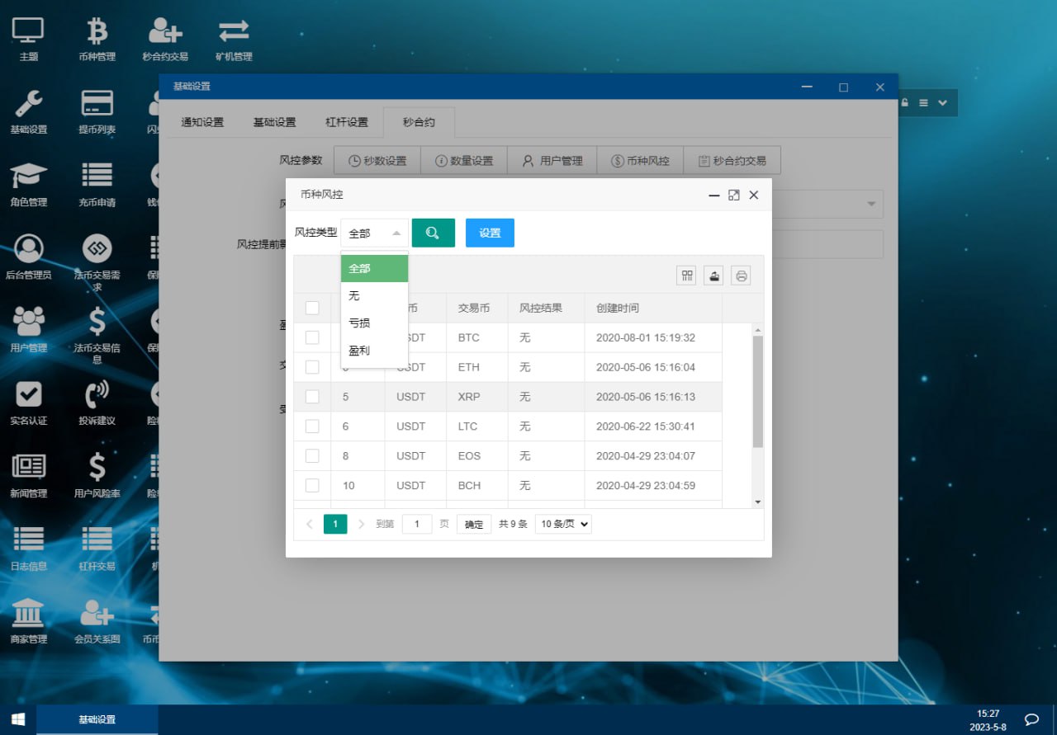Screen dimensions: 1057x735
Task: Open the hamburger menu icon at top right
Action: click(923, 102)
